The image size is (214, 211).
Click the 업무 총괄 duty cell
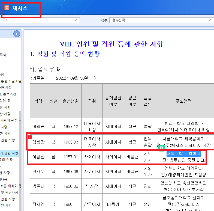point(148,142)
